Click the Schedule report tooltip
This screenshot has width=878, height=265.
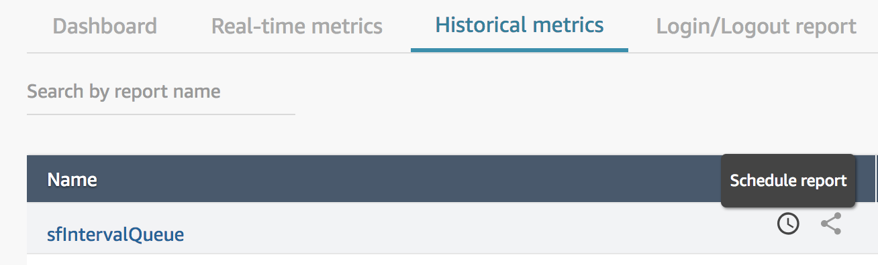(788, 181)
